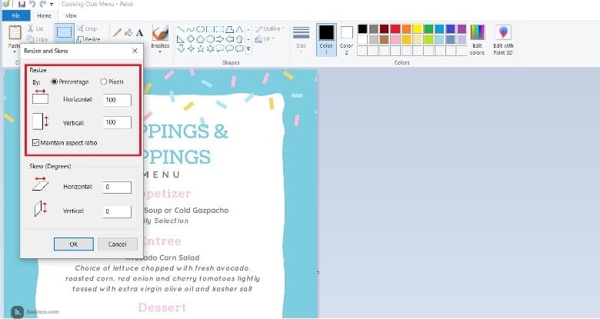Switch to the View tab

coord(71,15)
